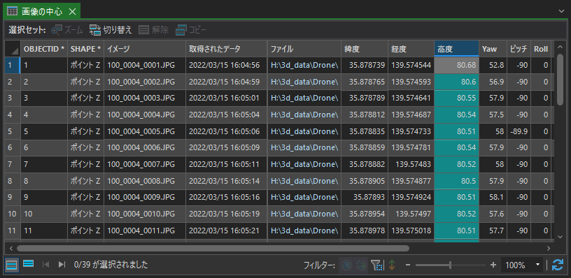
Task: Click the 解除 clear selection button
Action: click(153, 30)
